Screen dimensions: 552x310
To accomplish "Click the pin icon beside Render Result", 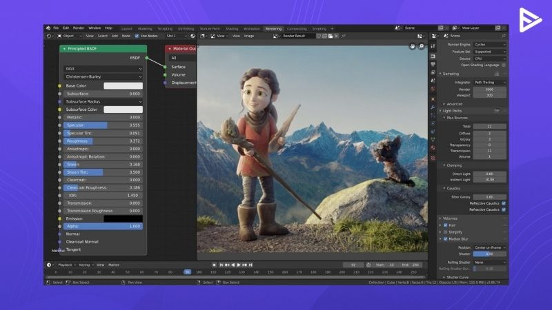I will click(x=344, y=36).
